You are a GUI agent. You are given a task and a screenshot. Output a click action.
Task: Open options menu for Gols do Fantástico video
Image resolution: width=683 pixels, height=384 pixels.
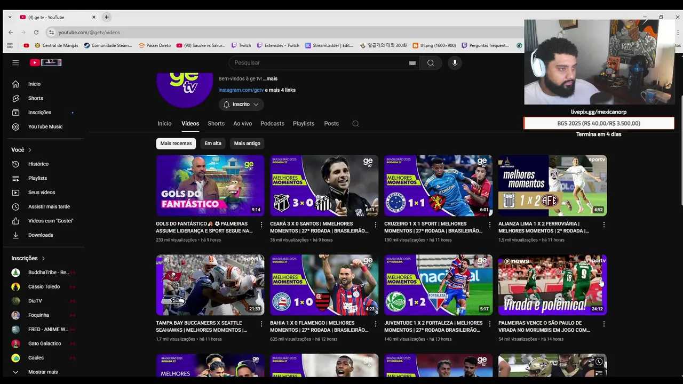(x=261, y=225)
